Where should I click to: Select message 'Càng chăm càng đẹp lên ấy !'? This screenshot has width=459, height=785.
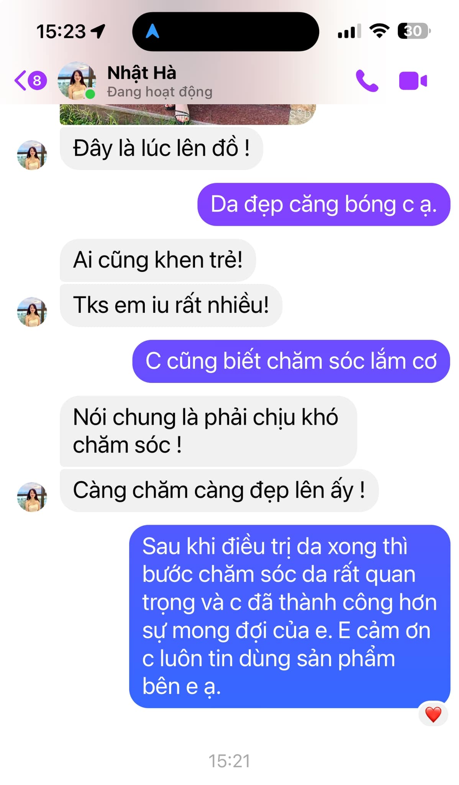click(219, 490)
